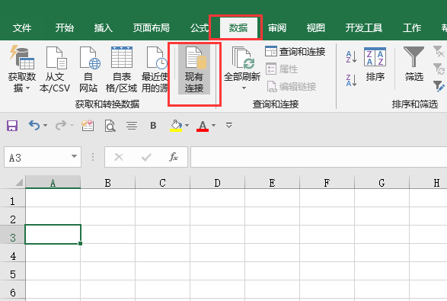
Task: Apply red font color
Action: pos(203,126)
